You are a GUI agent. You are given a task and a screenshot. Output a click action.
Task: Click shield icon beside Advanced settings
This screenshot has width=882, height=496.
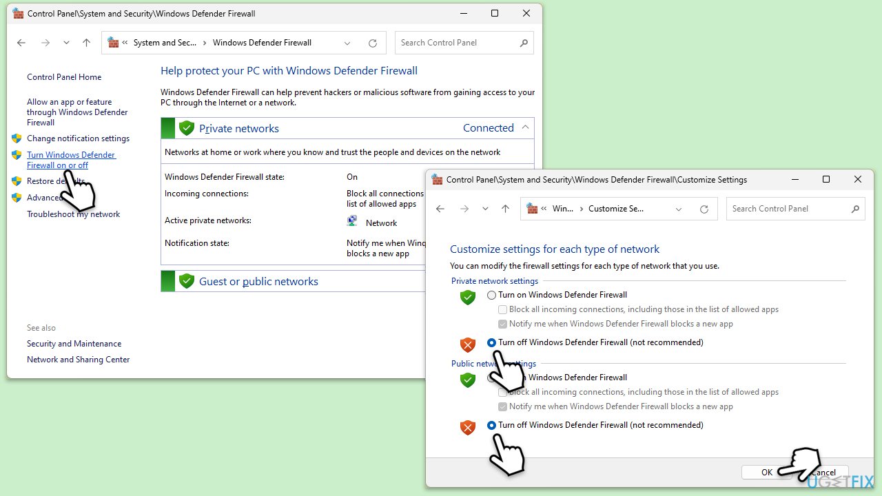pyautogui.click(x=17, y=198)
